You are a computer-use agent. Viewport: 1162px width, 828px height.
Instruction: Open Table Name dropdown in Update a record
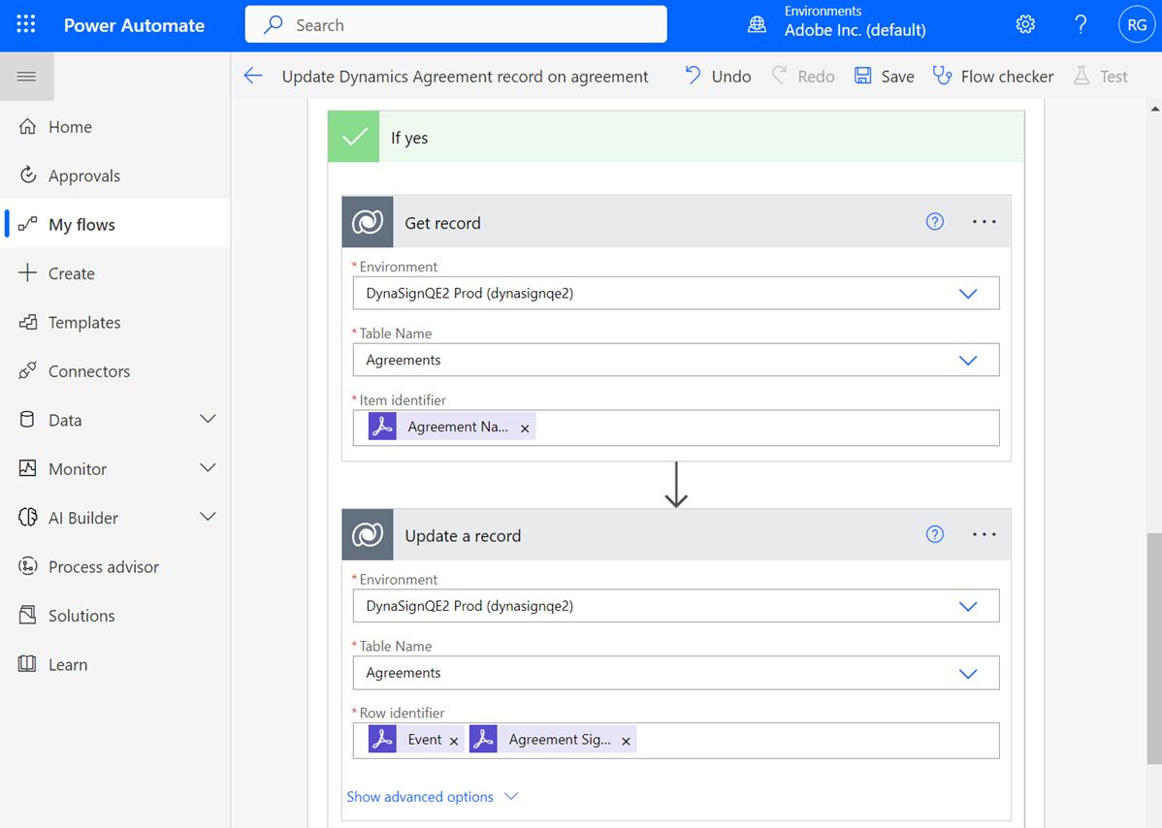[676, 673]
